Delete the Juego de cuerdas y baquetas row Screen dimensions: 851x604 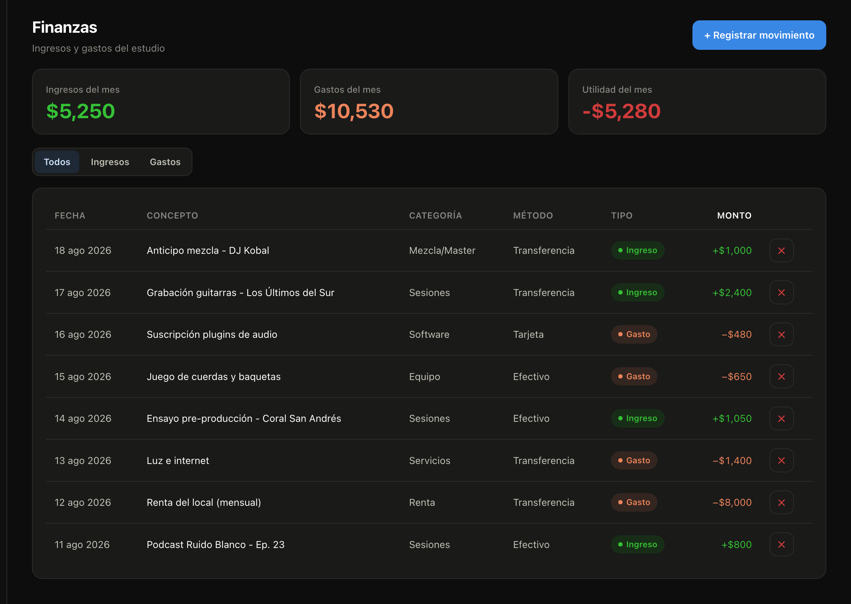point(781,376)
